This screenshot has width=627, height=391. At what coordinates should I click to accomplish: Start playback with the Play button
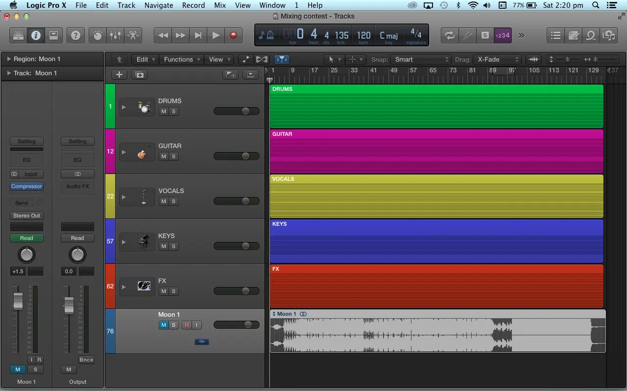[216, 35]
